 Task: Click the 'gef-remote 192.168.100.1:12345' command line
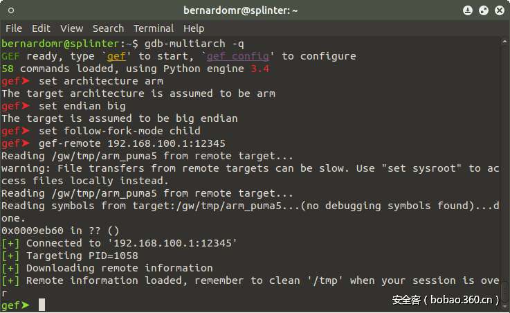pos(132,143)
